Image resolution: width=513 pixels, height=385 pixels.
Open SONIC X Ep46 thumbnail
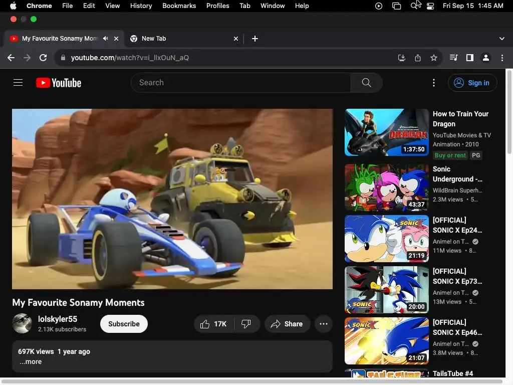387,341
